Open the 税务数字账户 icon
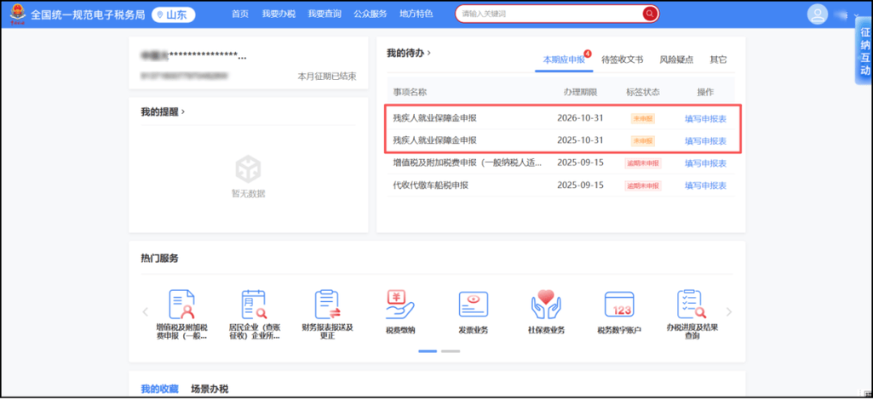 point(619,305)
